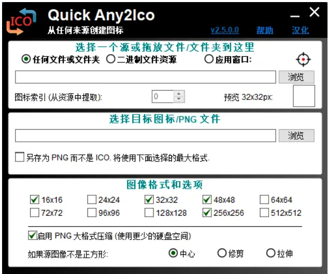Open the 汉化 localization link
Screen dimensions: 328x274
(x=300, y=30)
